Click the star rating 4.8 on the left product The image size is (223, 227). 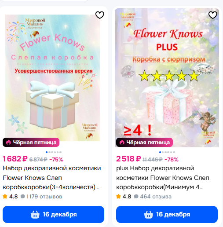click(10, 197)
